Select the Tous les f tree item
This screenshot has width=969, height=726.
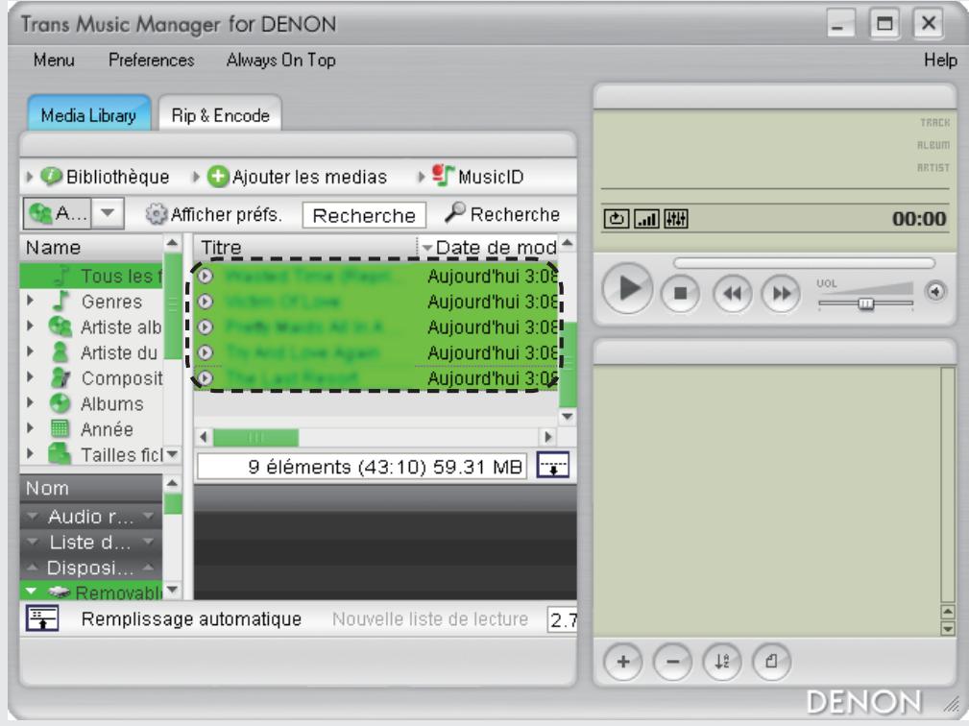click(91, 276)
